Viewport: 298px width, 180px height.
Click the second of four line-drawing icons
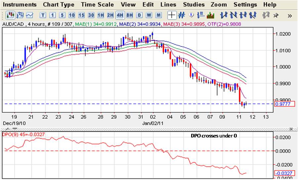(234, 15)
